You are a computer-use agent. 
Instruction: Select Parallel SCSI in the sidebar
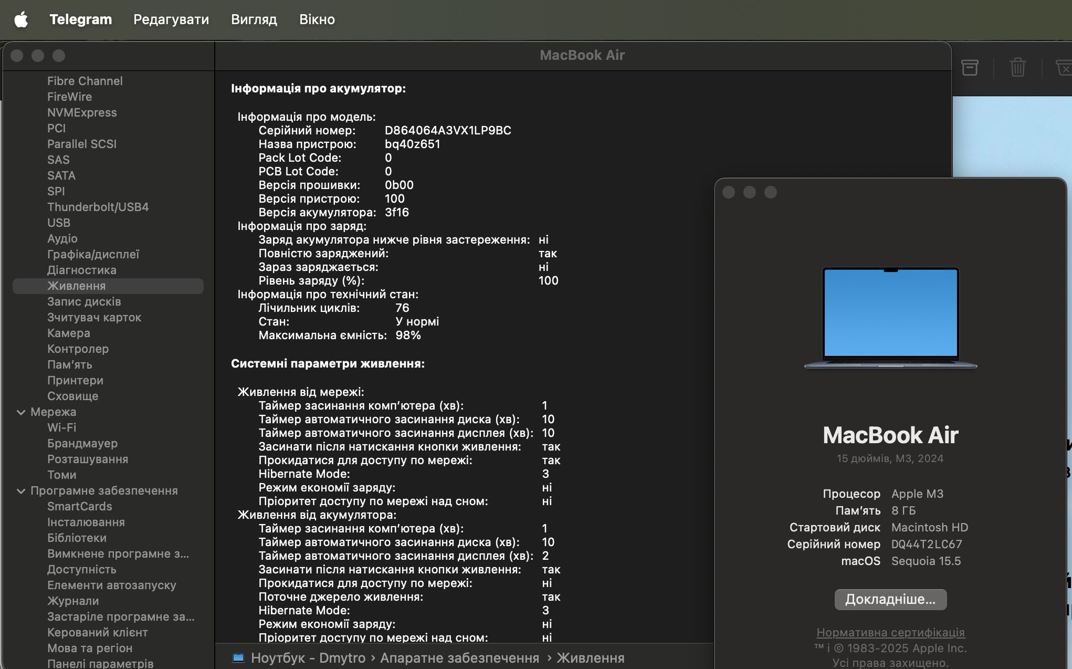(82, 144)
